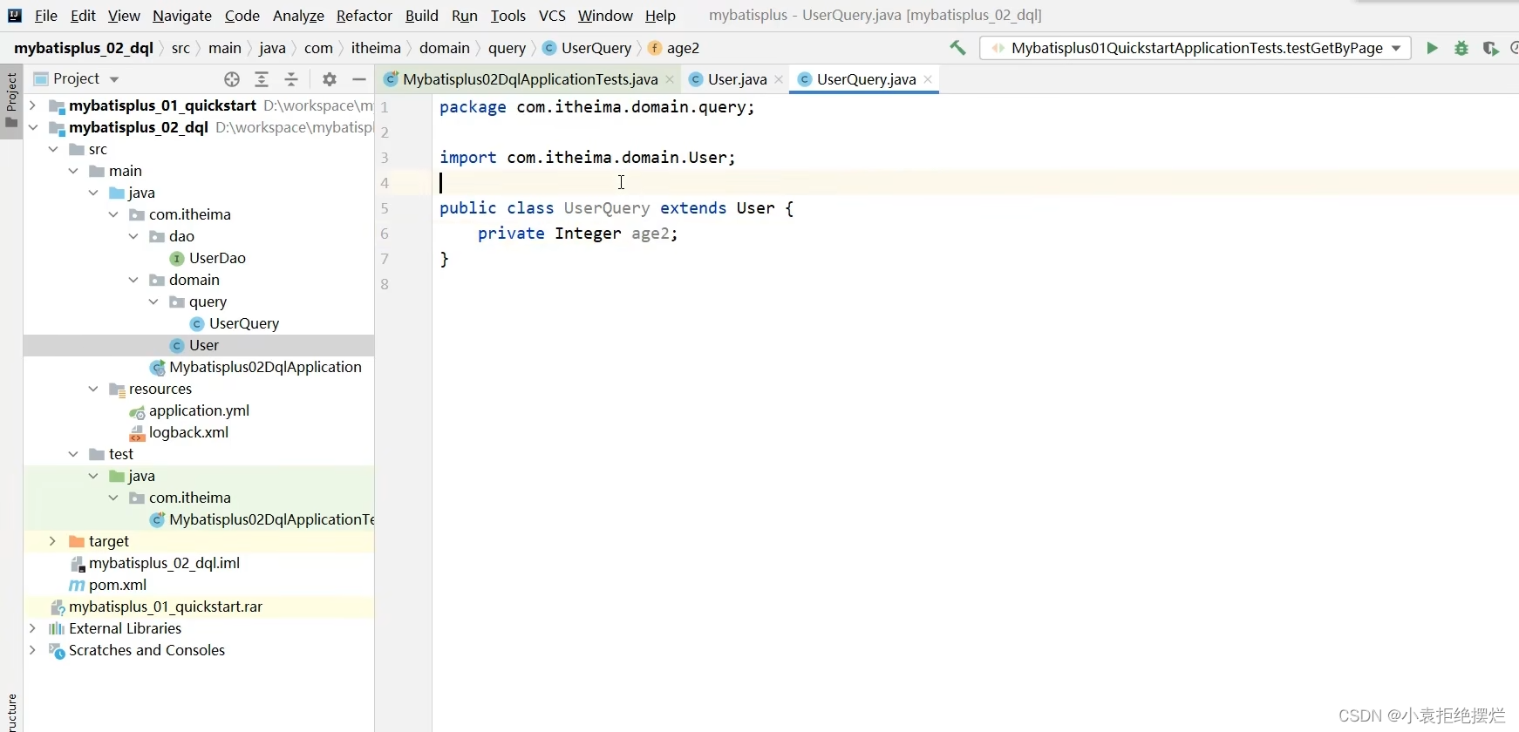Hide the Project tool window
Image resolution: width=1519 pixels, height=732 pixels.
(x=358, y=79)
